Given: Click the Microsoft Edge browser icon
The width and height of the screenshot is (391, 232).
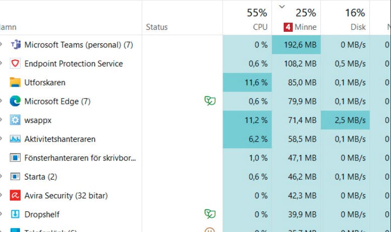Looking at the screenshot, I should pyautogui.click(x=15, y=101).
